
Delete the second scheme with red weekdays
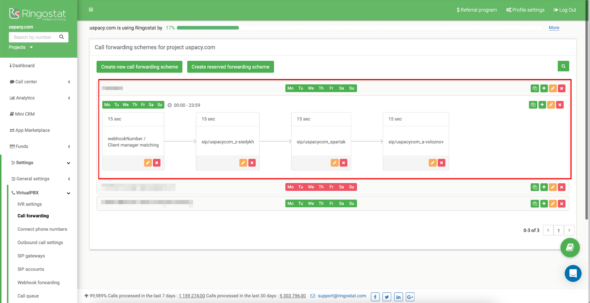click(562, 187)
